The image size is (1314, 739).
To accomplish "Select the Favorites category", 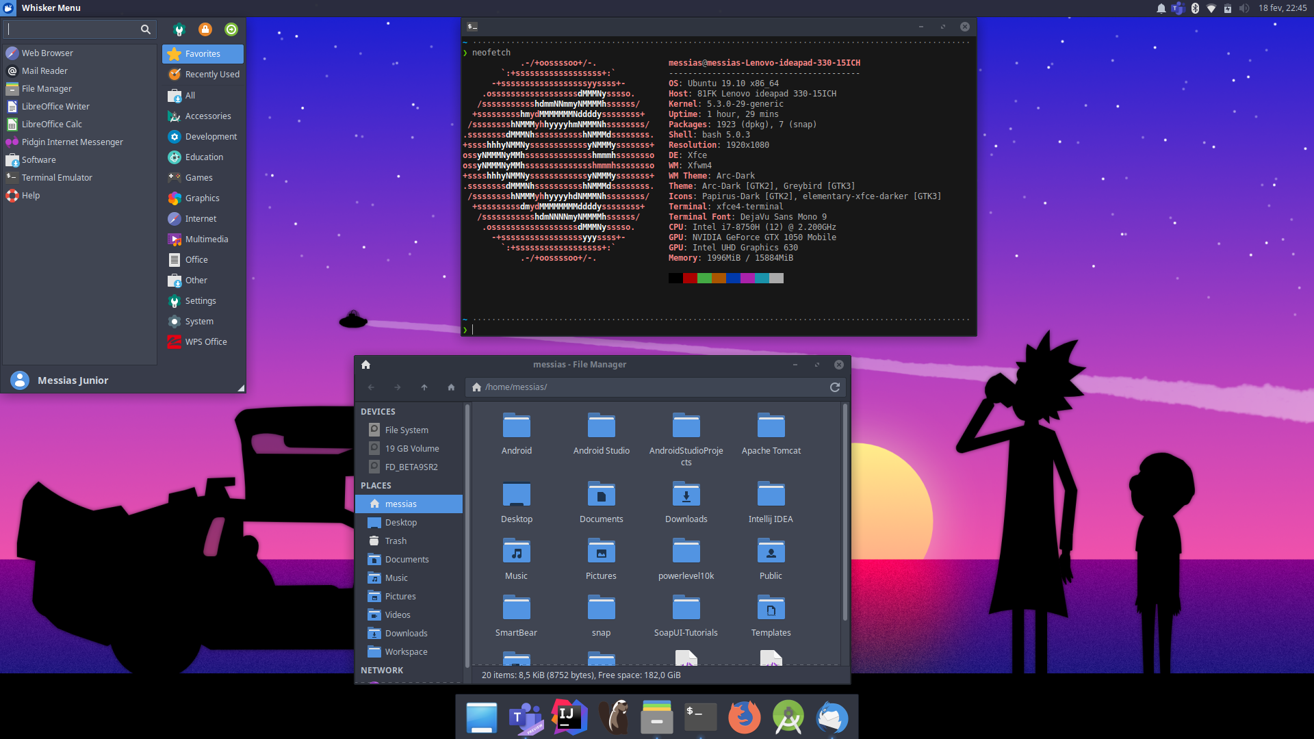I will 203,53.
